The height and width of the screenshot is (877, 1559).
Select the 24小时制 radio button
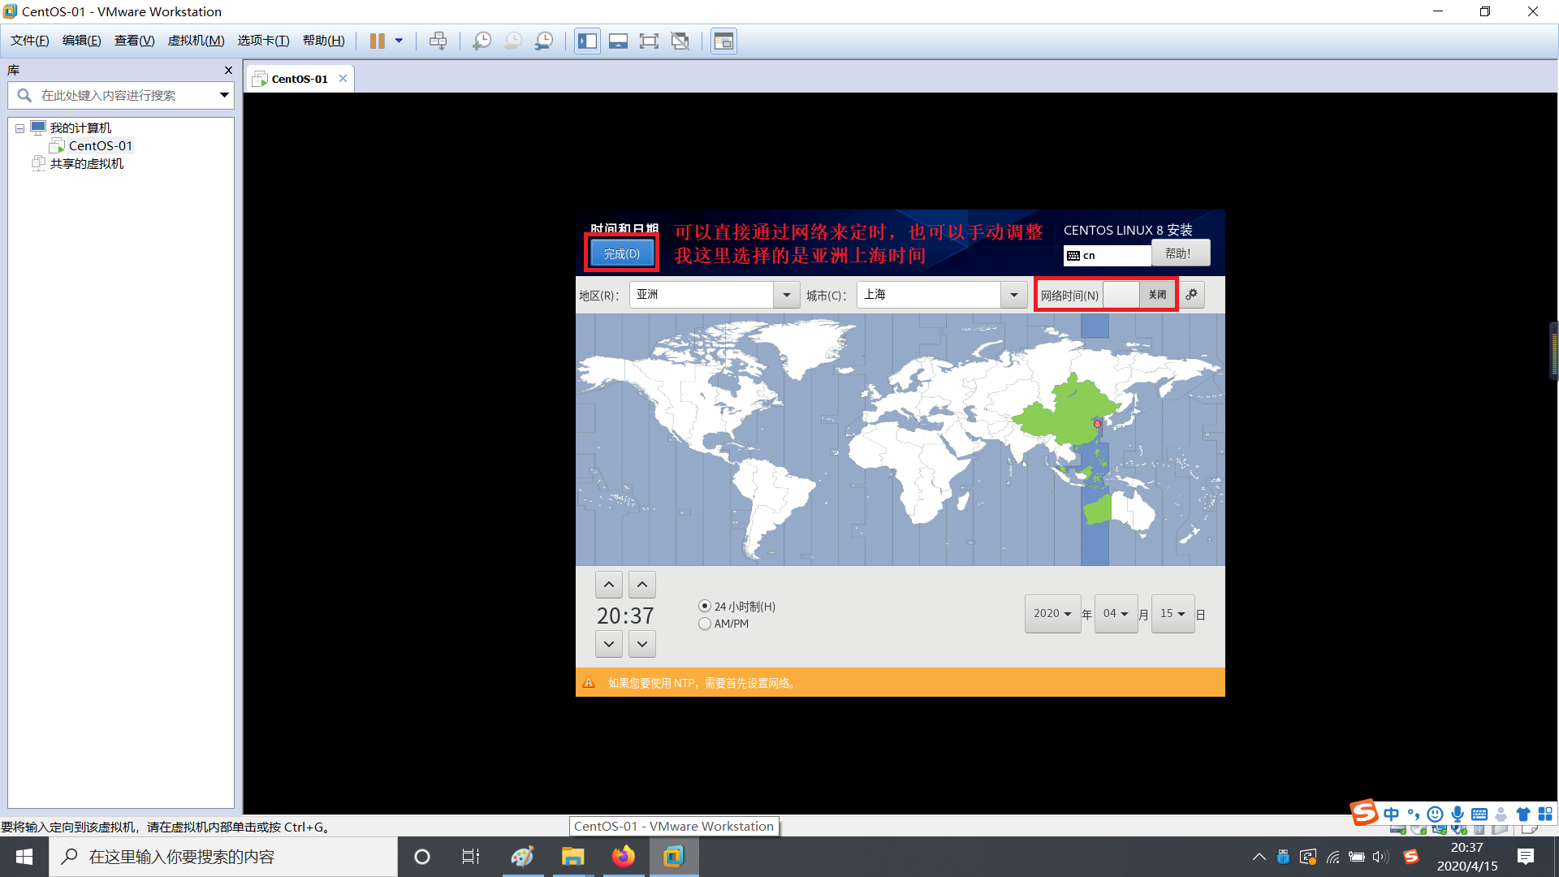pyautogui.click(x=705, y=606)
